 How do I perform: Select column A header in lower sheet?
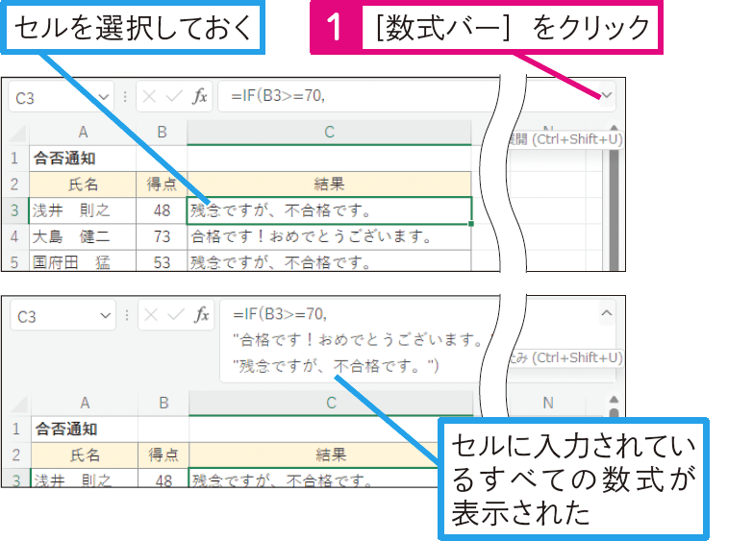[85, 403]
